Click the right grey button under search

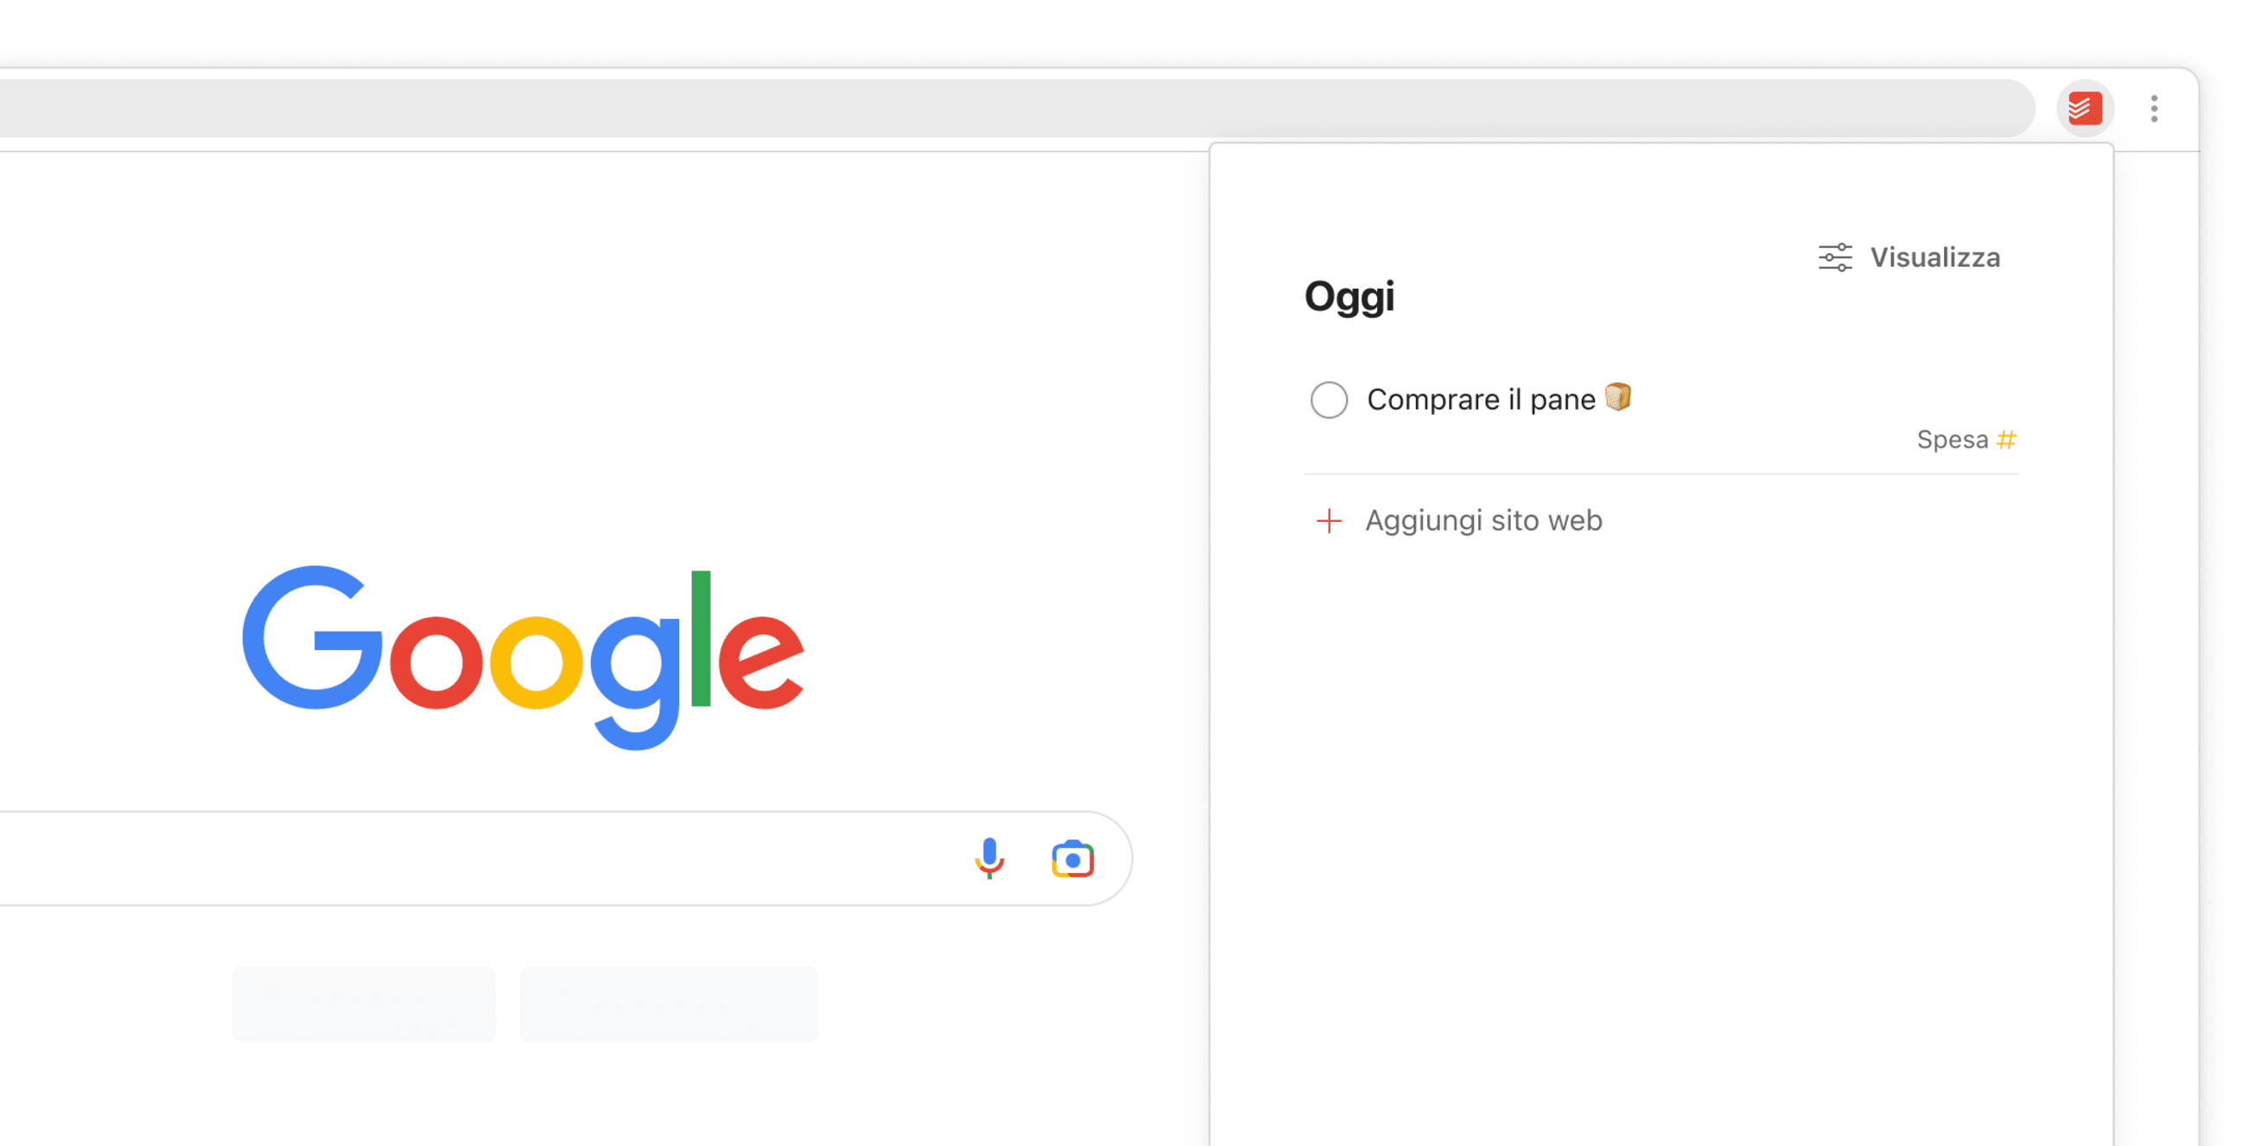[668, 1004]
